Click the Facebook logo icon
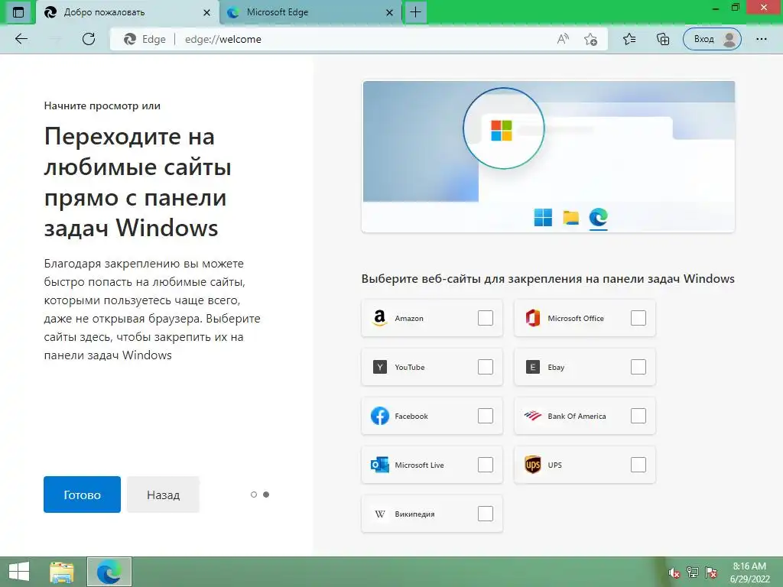The height and width of the screenshot is (587, 783). point(380,416)
